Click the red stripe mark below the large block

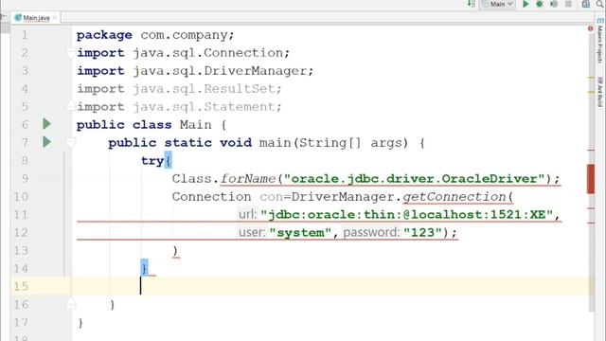click(591, 208)
